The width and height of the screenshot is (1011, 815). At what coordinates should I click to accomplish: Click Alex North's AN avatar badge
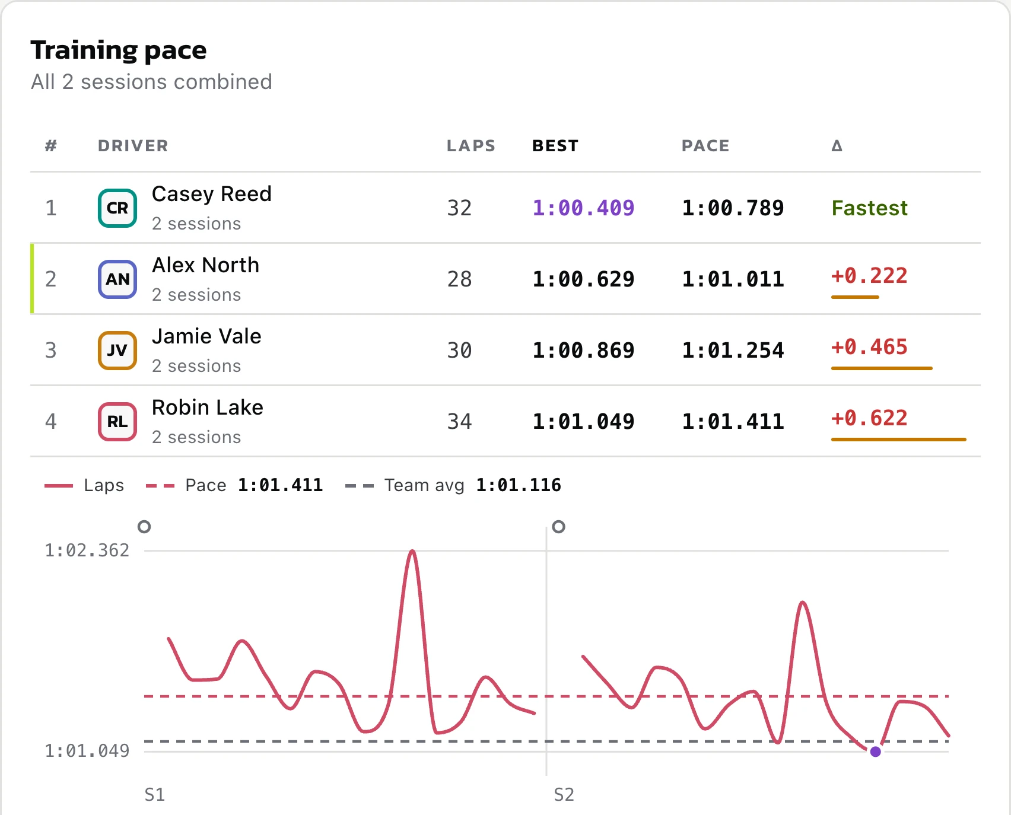(117, 279)
